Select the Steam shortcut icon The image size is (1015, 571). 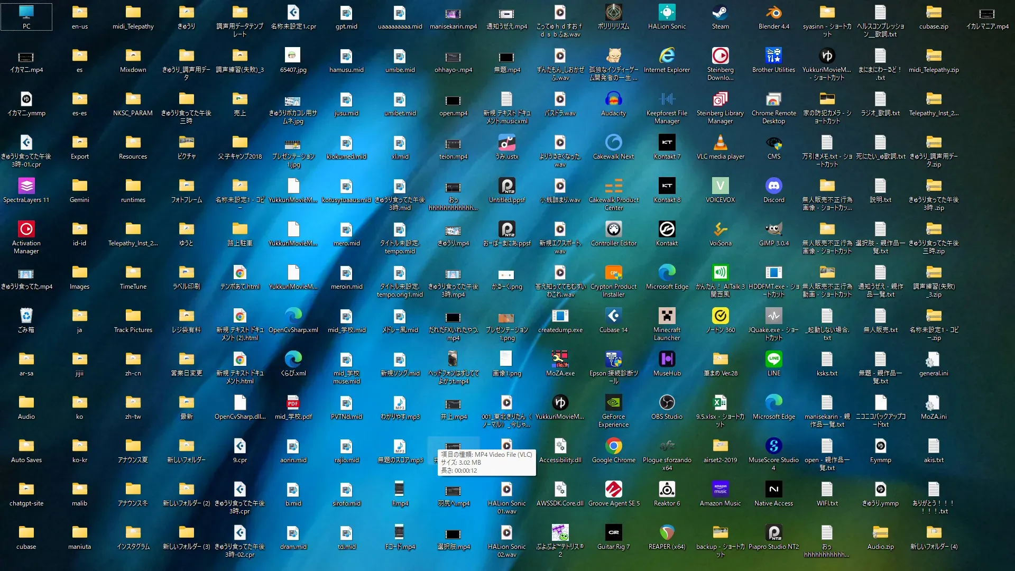(720, 13)
